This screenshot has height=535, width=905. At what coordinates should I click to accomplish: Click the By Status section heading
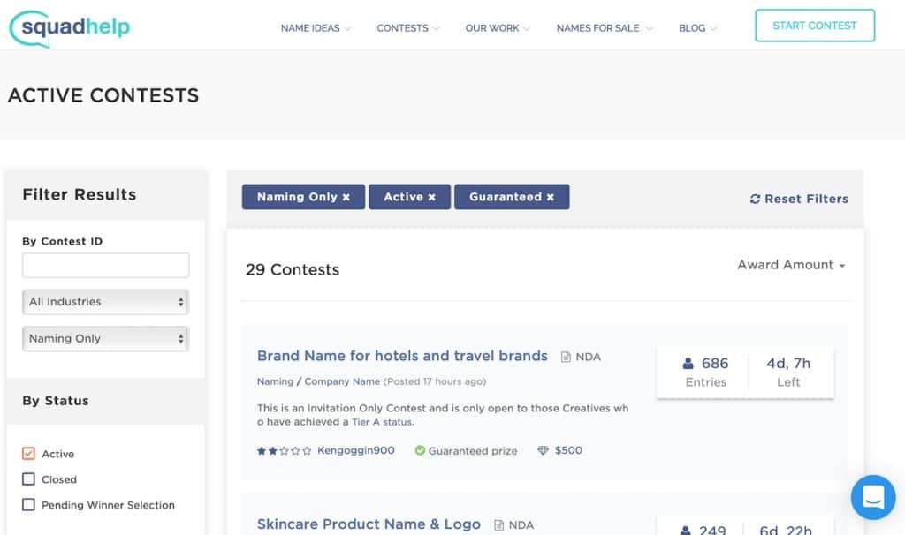pos(56,401)
